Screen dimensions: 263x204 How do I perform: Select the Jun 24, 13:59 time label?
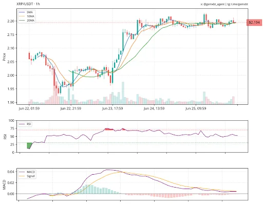(x=154, y=108)
